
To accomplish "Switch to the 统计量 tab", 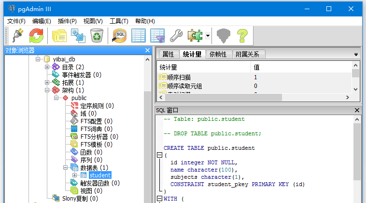I will 192,54.
